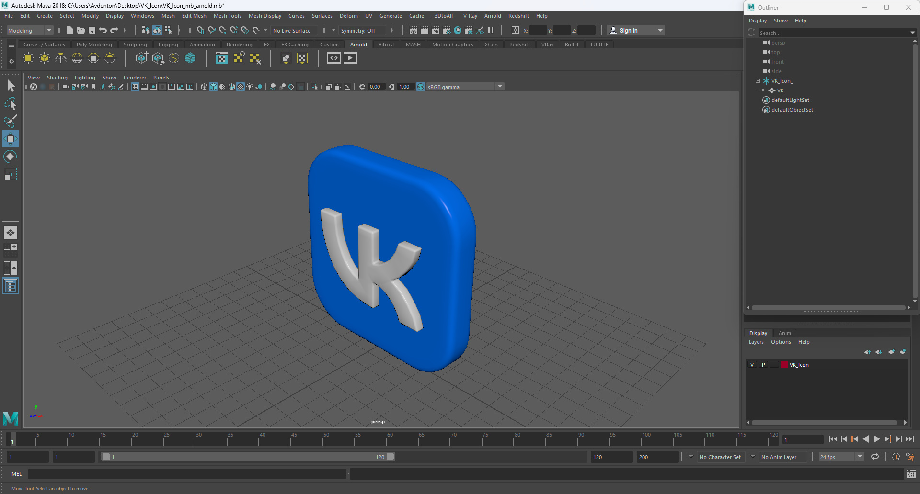The image size is (920, 494).
Task: Toggle color management ON button
Action: 421,87
